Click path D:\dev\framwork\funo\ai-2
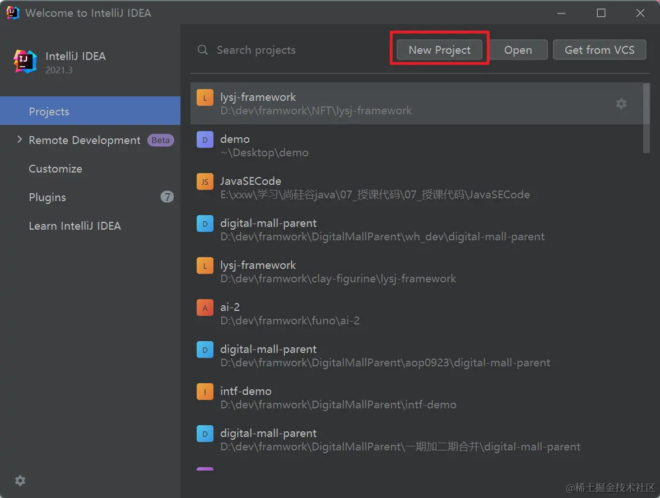The image size is (660, 498). coord(290,321)
